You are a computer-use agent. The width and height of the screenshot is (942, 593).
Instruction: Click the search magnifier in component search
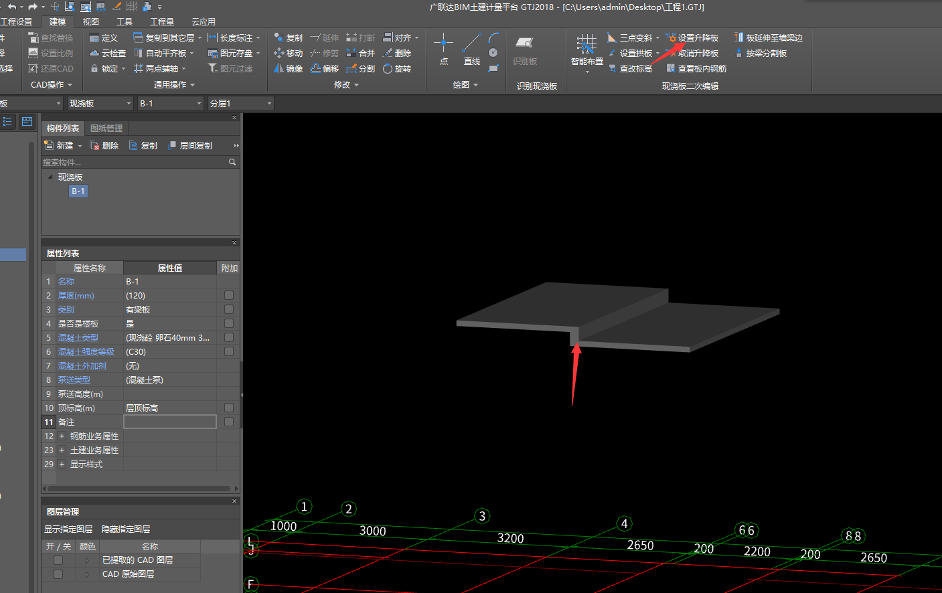232,162
